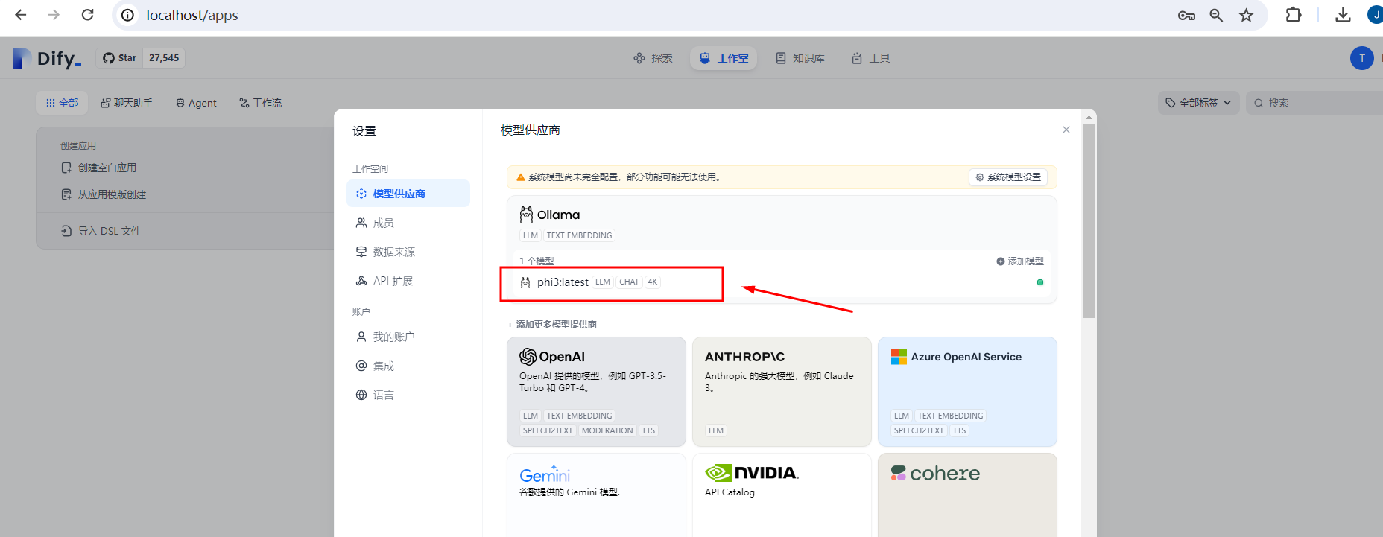Image resolution: width=1383 pixels, height=537 pixels.
Task: Collapse the 1 个模型 list
Action: pos(537,261)
